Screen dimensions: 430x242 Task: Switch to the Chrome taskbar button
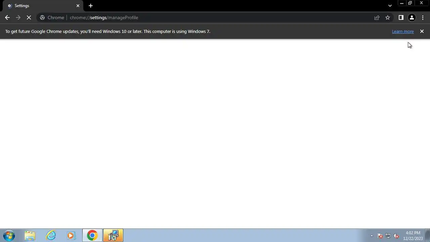(92, 235)
